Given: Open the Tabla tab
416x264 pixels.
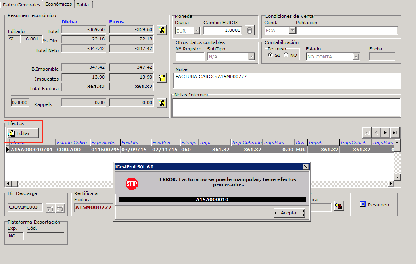Looking at the screenshot, I should pos(82,5).
